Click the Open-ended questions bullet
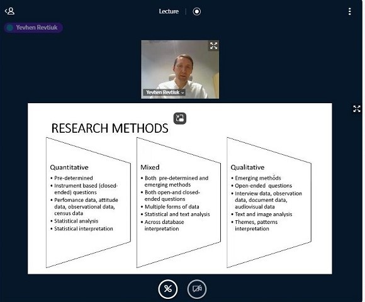365x302 pixels. tap(263, 186)
